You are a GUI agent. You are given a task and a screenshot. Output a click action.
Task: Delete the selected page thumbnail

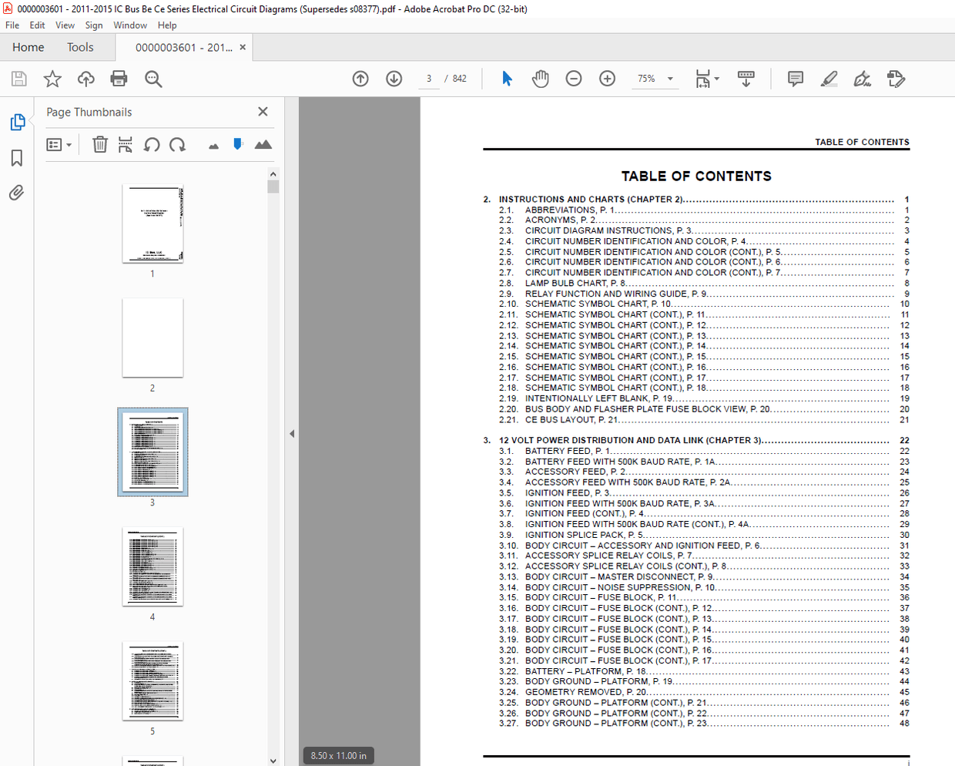[99, 144]
